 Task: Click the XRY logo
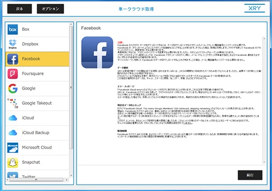pyautogui.click(x=254, y=8)
